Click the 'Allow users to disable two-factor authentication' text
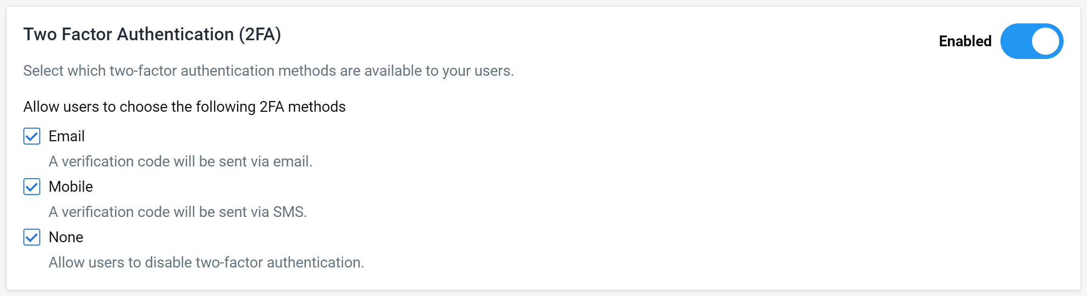This screenshot has height=296, width=1087. [206, 262]
